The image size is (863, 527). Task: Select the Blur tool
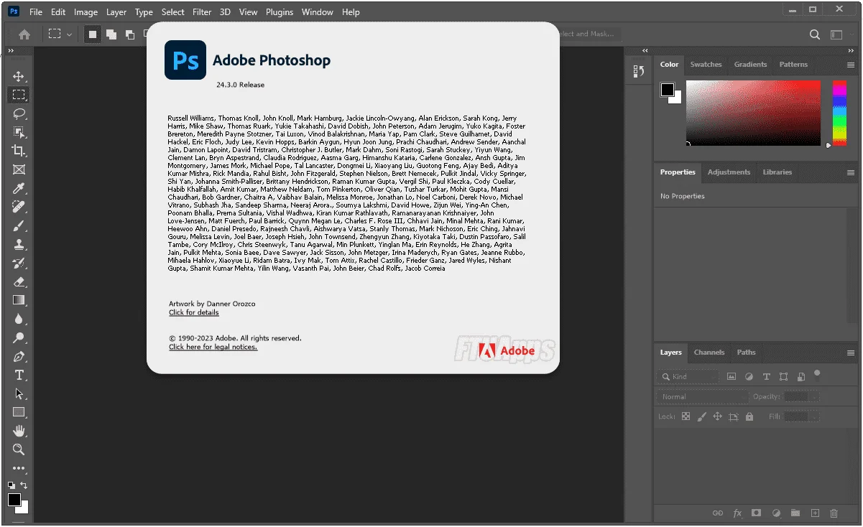(x=19, y=319)
